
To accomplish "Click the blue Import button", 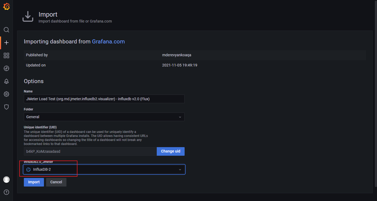I will pyautogui.click(x=34, y=182).
